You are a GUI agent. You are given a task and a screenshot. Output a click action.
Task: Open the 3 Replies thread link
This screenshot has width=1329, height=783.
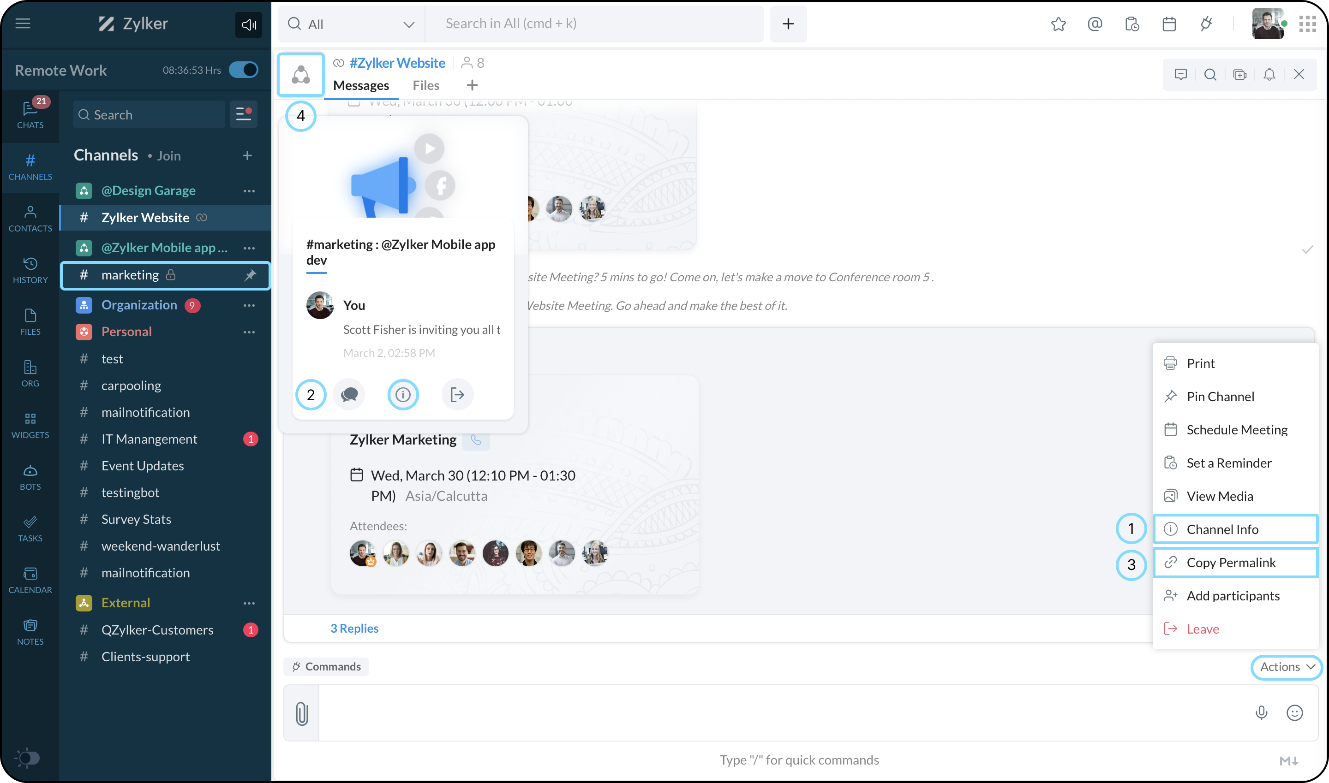pos(354,629)
